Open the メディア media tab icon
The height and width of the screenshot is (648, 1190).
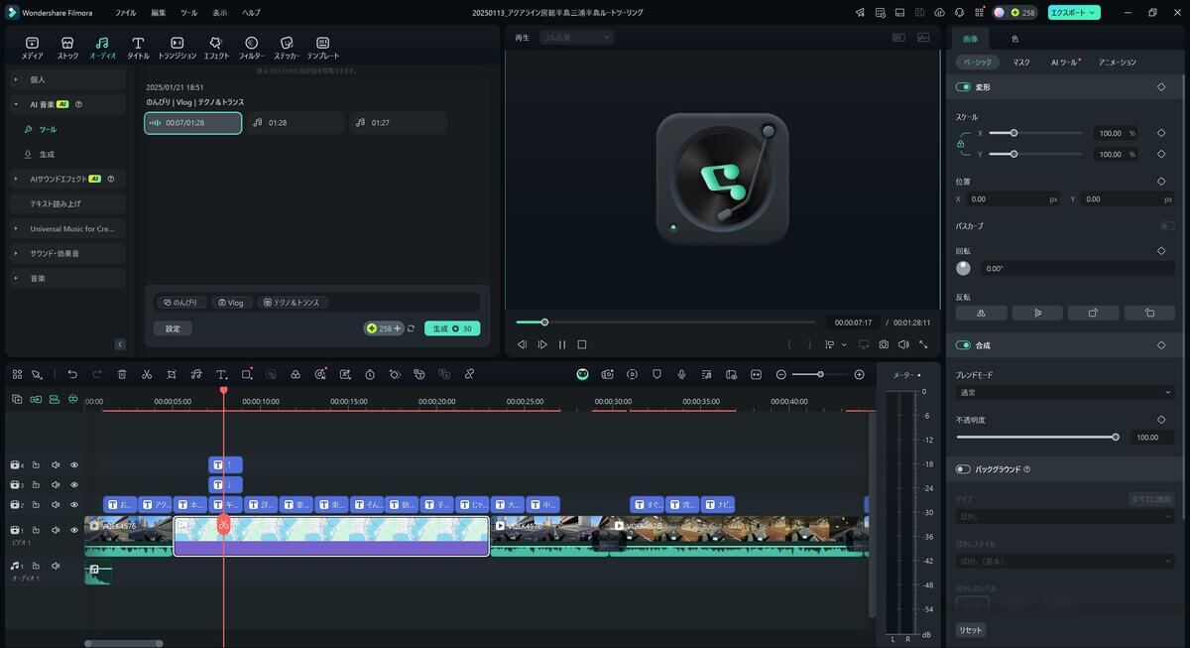coord(32,43)
